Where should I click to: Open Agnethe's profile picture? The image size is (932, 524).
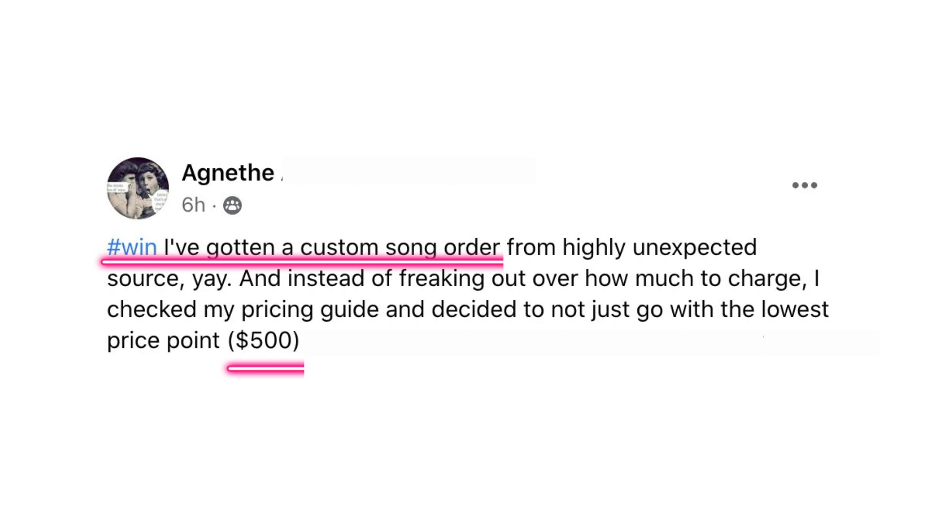tap(138, 188)
